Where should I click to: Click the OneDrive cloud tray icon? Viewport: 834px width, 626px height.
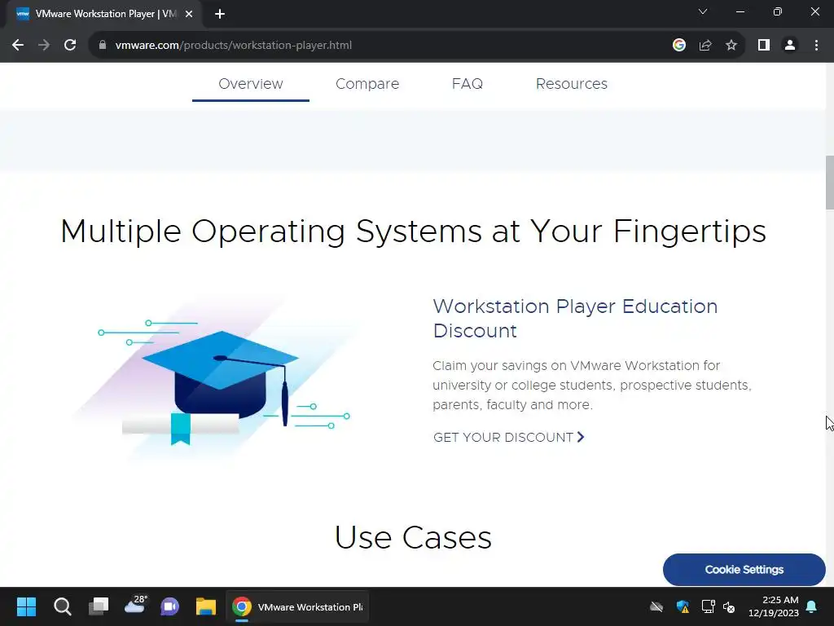click(x=656, y=606)
